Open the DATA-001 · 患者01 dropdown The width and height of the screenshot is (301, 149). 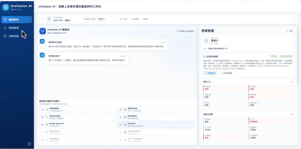pyautogui.click(x=101, y=19)
